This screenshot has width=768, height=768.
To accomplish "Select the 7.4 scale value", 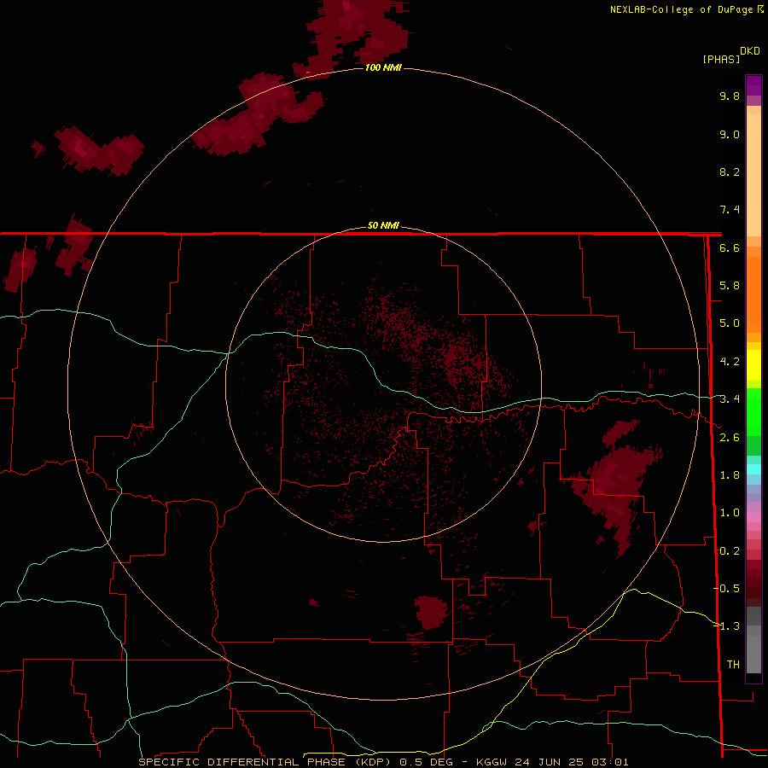I will click(x=730, y=210).
